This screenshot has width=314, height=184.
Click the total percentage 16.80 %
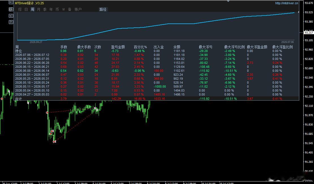coord(140,99)
